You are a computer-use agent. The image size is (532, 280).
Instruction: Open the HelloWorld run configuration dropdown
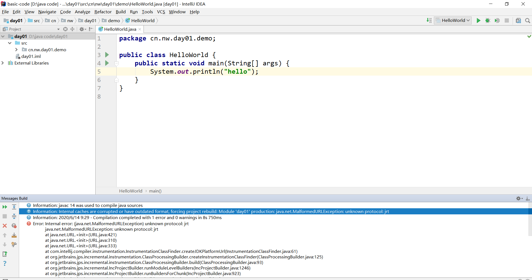[453, 20]
